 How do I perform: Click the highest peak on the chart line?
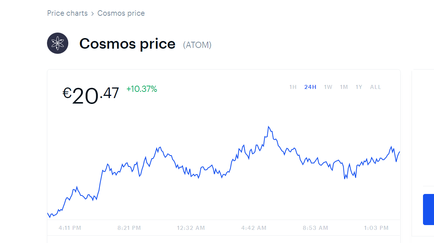[x=269, y=127]
